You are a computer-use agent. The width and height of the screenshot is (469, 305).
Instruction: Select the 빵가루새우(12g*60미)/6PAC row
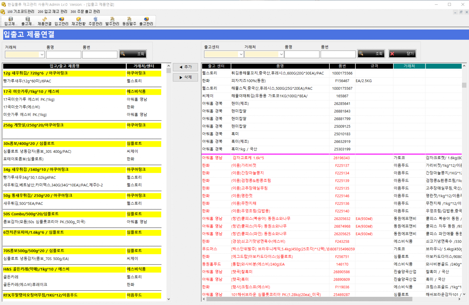coord(82,81)
